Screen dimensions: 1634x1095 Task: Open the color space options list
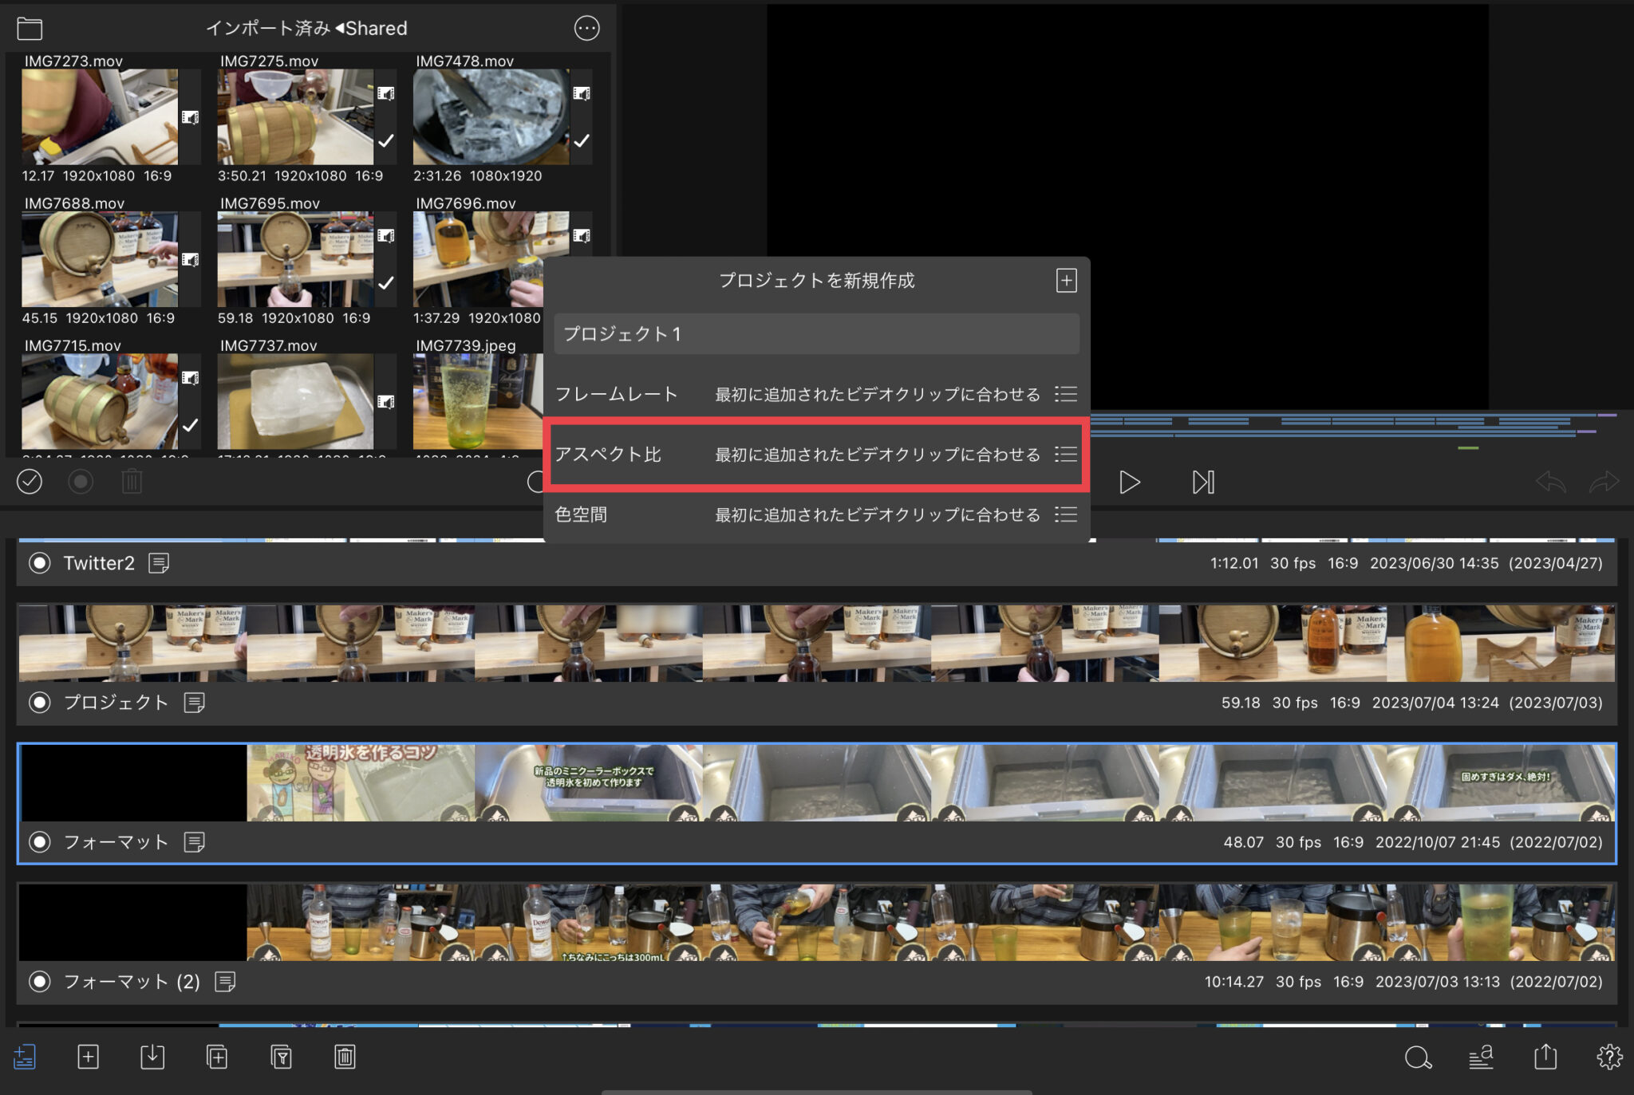click(1066, 514)
